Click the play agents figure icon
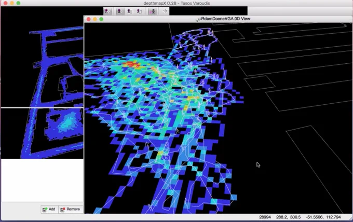This screenshot has width=353, height=222. click(119, 11)
